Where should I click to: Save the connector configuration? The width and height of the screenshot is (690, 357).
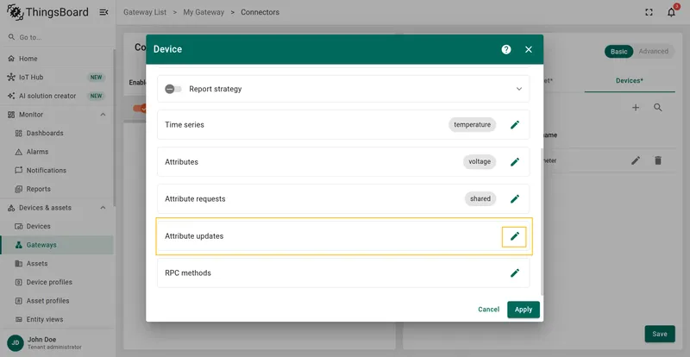click(x=660, y=334)
